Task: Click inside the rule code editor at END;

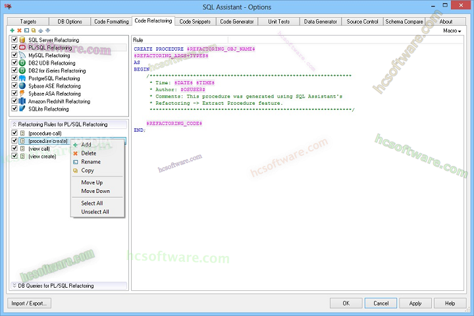Action: 140,130
